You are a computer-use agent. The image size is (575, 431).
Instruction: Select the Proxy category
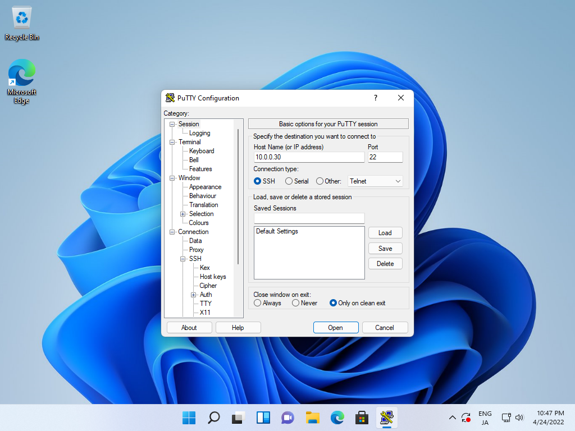point(195,249)
